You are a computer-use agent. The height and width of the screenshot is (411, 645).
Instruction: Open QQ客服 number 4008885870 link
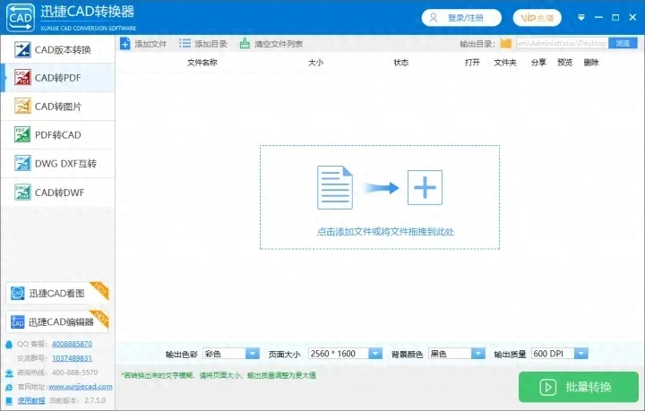[x=72, y=344]
